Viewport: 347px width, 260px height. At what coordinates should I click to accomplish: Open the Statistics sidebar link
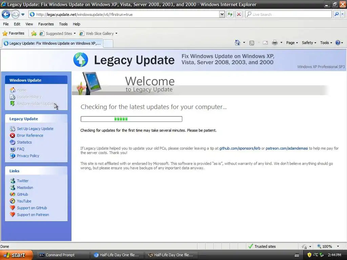pyautogui.click(x=24, y=142)
